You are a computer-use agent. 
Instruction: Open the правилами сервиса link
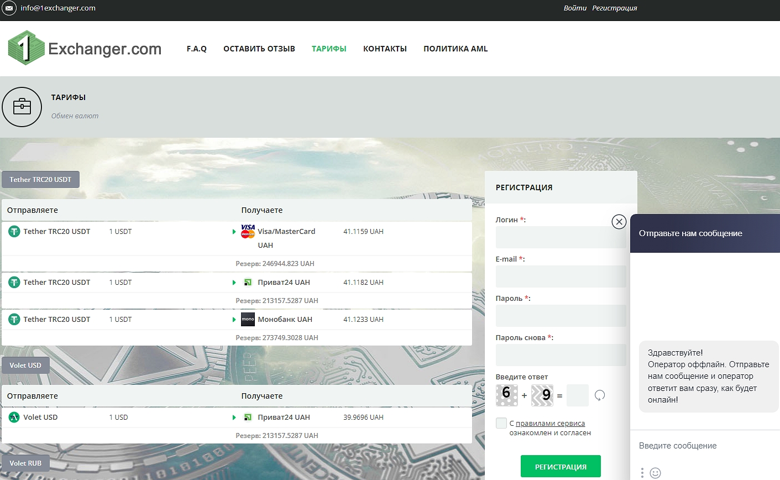point(550,424)
